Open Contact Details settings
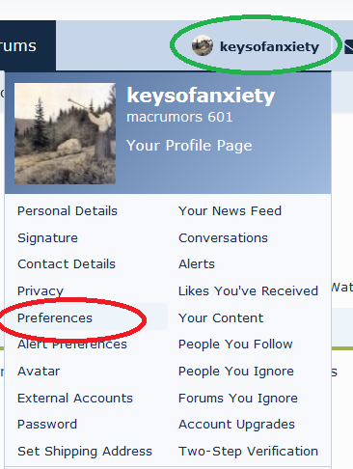 67,264
